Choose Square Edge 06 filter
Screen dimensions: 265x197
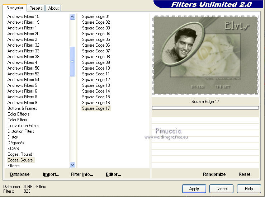96,45
